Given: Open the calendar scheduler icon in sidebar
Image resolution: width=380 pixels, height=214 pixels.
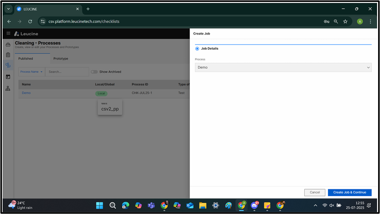Looking at the screenshot, I should coord(8,77).
